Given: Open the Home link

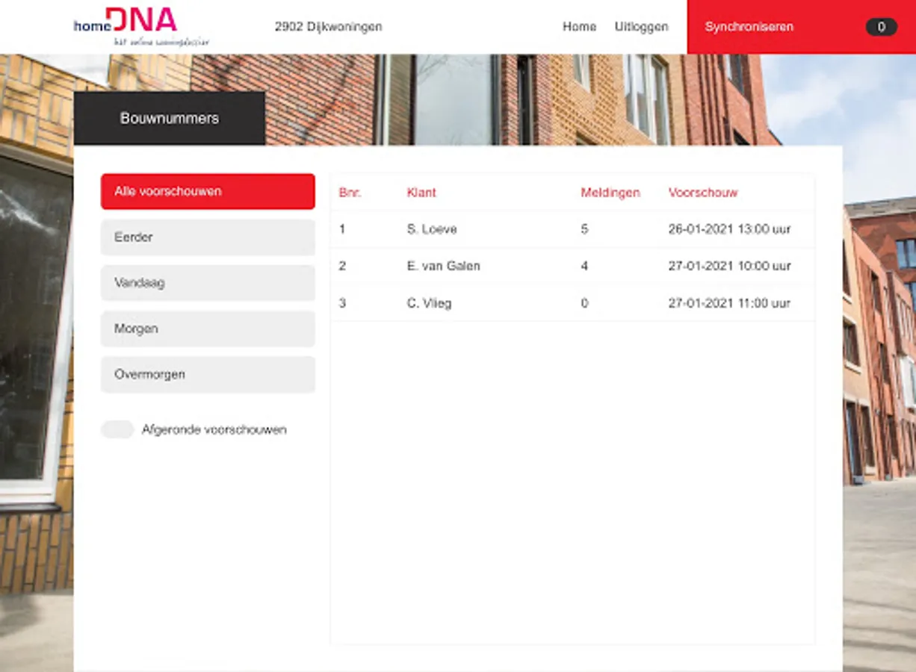Looking at the screenshot, I should 579,27.
